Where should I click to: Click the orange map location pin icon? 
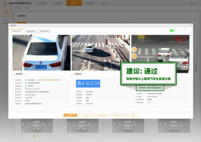pos(134,56)
